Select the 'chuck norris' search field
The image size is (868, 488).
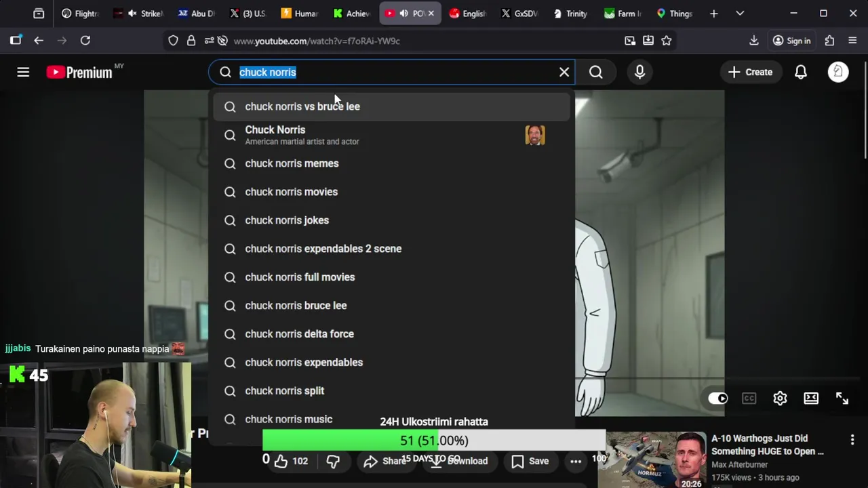pyautogui.click(x=392, y=72)
